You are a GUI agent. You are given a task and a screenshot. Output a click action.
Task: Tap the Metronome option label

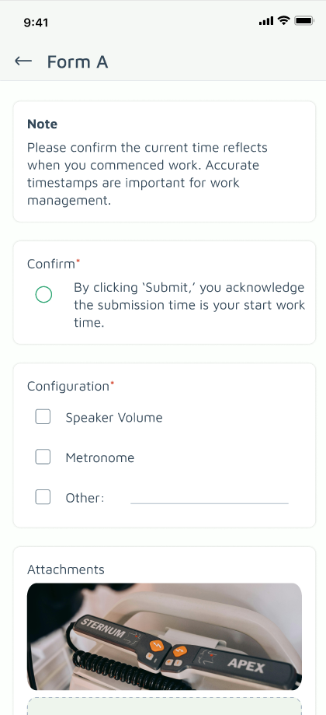(100, 457)
